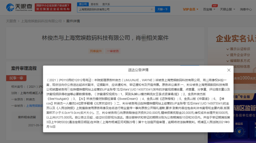This screenshot has width=256, height=143.
Task: Click the 辖区监管 promotional banner
Action: tap(245, 108)
